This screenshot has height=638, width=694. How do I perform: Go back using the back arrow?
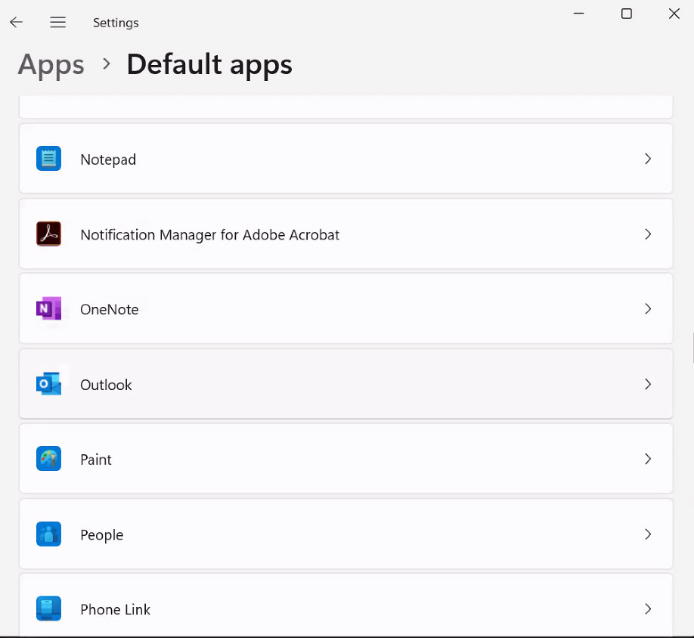(x=17, y=22)
